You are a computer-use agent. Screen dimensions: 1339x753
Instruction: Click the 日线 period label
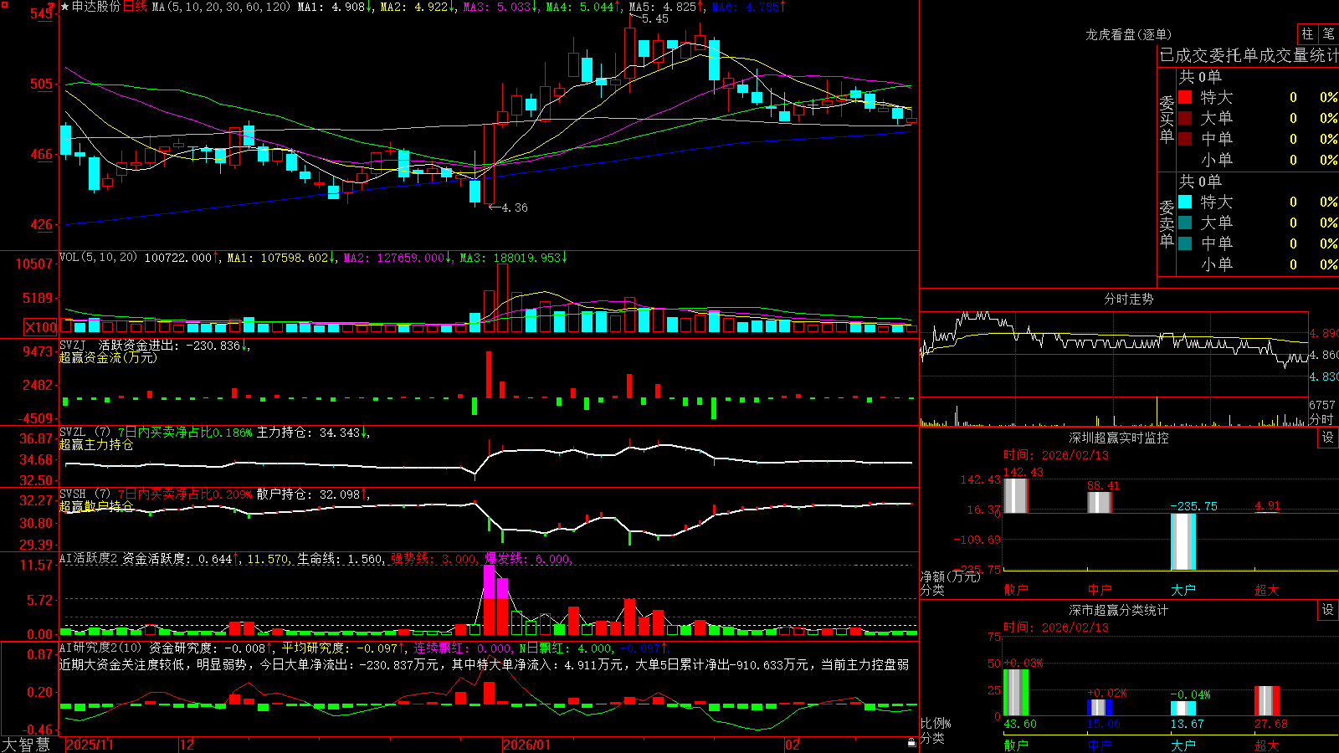(x=135, y=7)
